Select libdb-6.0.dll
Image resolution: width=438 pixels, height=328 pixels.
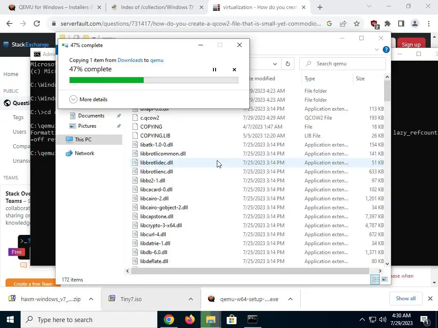pyautogui.click(x=154, y=252)
